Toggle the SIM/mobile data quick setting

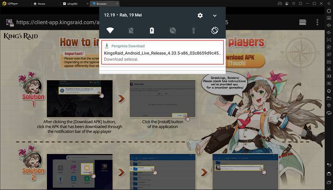131,30
